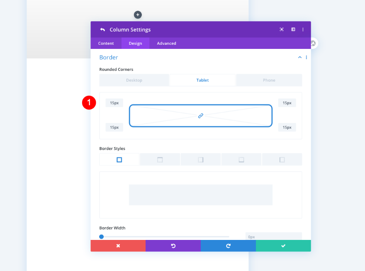Click the Border Width slider handle
The height and width of the screenshot is (271, 365).
[x=102, y=237]
